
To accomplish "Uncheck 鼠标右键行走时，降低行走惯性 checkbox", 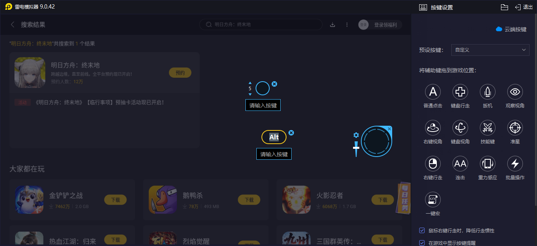I will click(422, 230).
